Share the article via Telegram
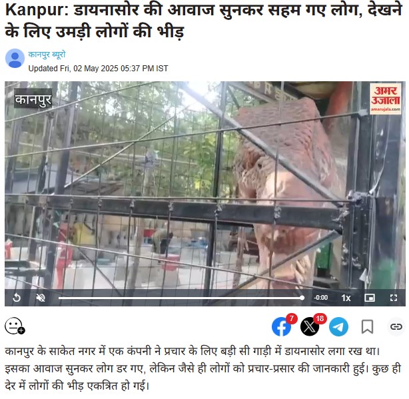409x399 pixels. 338,326
